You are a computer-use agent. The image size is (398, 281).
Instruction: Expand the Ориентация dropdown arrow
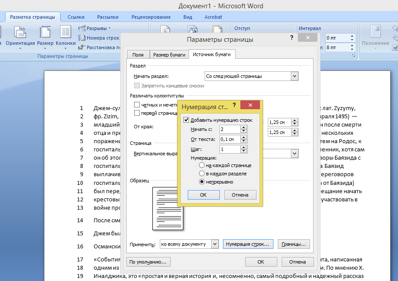tap(20, 48)
